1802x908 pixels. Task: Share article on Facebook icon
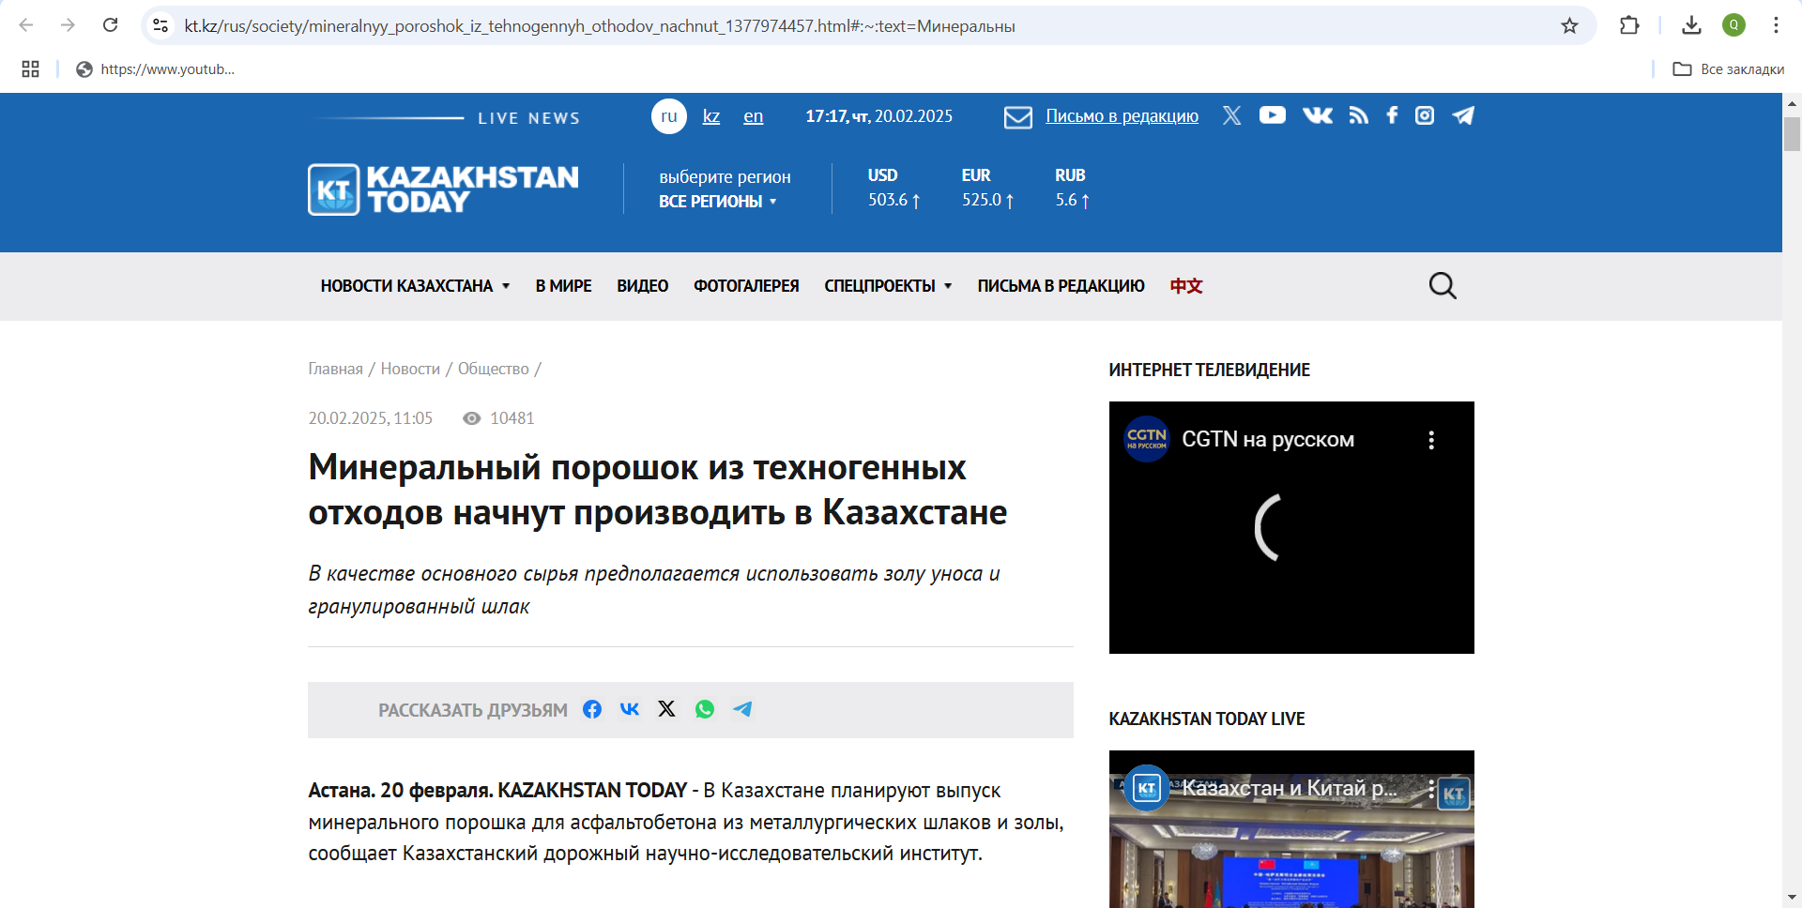pos(592,709)
